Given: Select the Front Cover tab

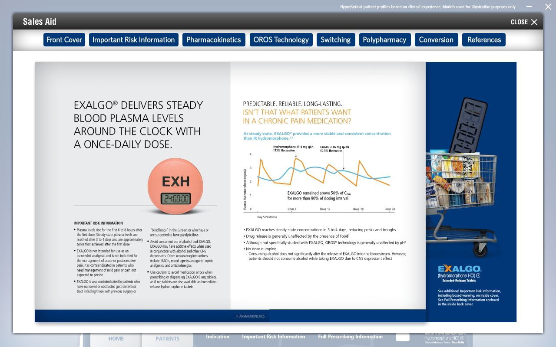Looking at the screenshot, I should [64, 39].
